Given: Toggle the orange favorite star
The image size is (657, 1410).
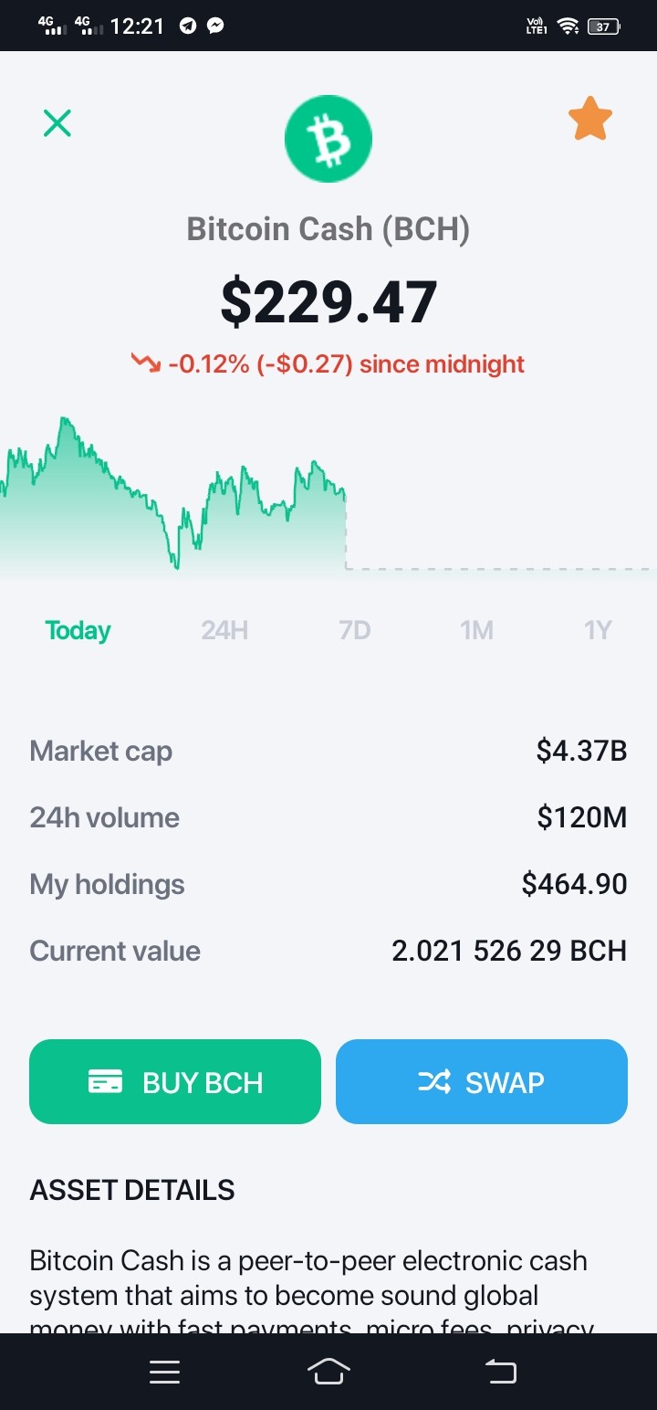Looking at the screenshot, I should [590, 120].
